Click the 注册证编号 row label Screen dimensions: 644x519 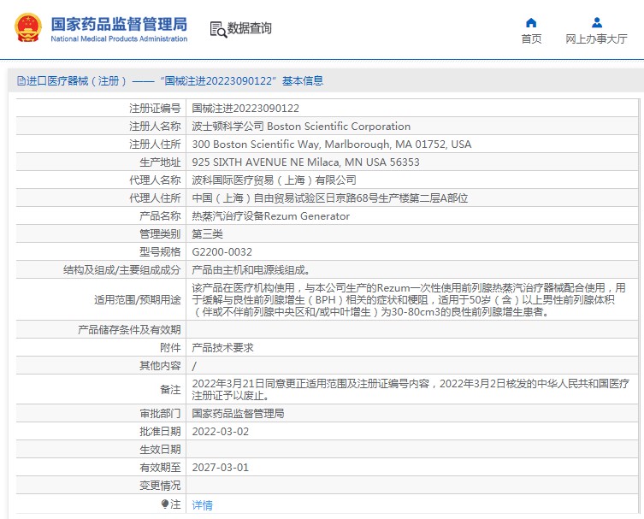click(x=155, y=109)
